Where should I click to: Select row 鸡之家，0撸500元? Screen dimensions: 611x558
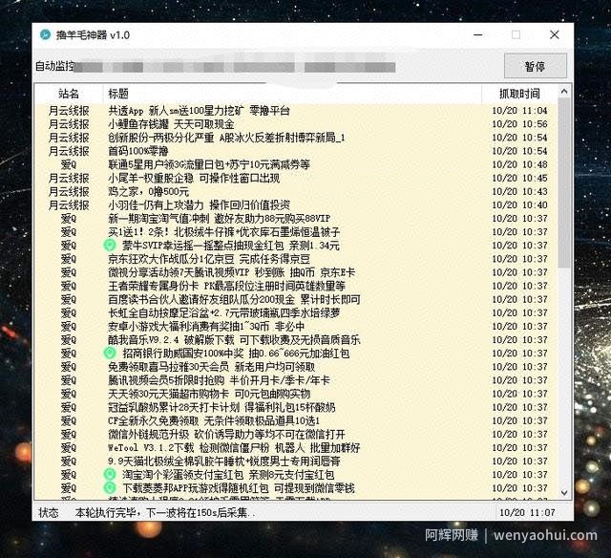296,191
